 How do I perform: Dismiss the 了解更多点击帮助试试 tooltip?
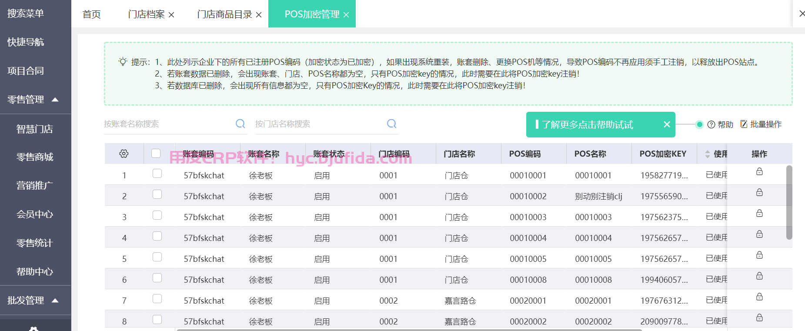click(667, 124)
